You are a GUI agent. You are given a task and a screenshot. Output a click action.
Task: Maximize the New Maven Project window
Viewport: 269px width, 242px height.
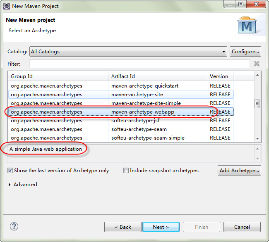(241, 4)
